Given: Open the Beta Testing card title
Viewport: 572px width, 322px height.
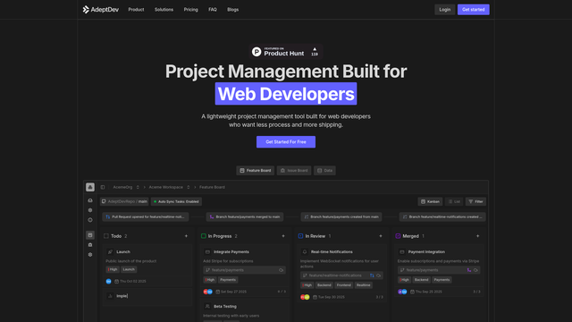Looking at the screenshot, I should [225, 306].
